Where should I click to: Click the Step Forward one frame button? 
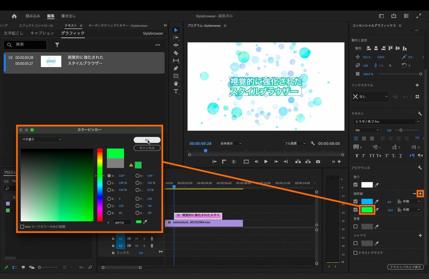coord(276,162)
